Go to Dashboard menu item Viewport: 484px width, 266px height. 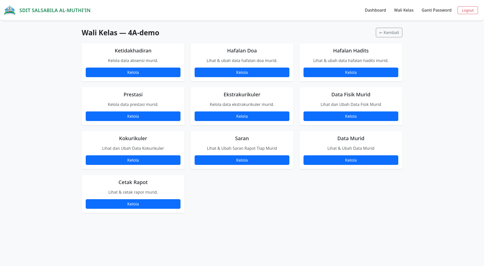click(x=375, y=10)
